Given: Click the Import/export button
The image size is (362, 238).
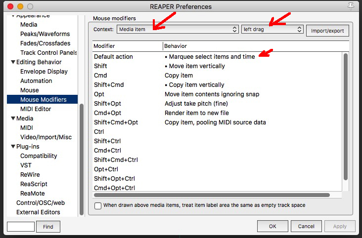Looking at the screenshot, I should [327, 31].
